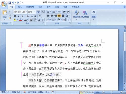The width and height of the screenshot is (126, 94).
Task: Cut selection with scissors icon
Action: pyautogui.click(x=10, y=11)
